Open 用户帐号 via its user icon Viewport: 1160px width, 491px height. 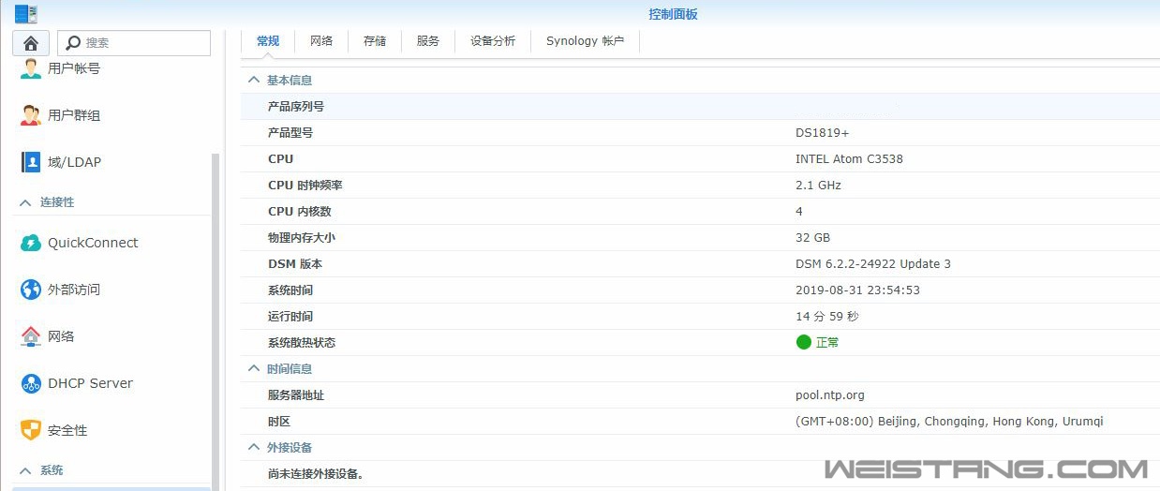31,68
